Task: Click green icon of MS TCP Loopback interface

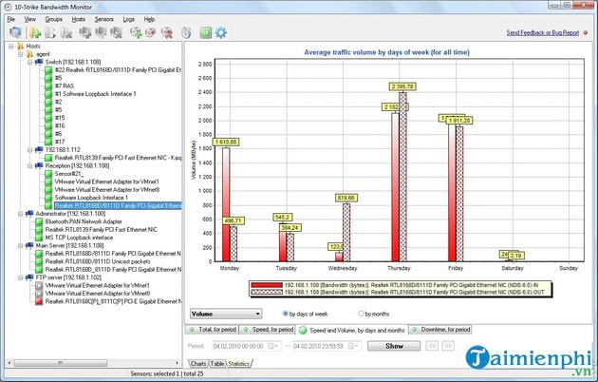Action: pyautogui.click(x=39, y=238)
